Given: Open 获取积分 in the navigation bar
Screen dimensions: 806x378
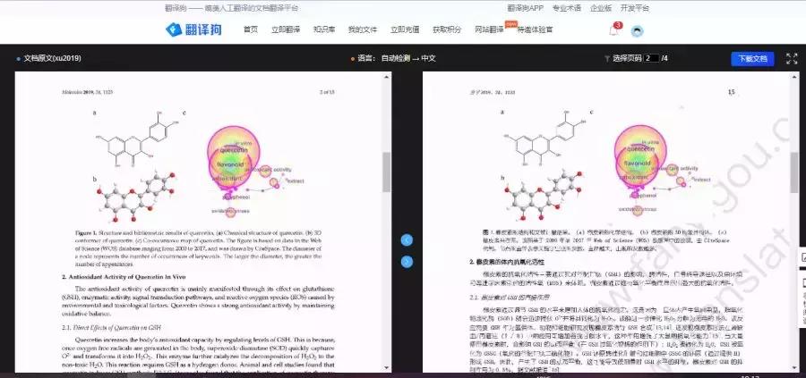Looking at the screenshot, I should [447, 29].
